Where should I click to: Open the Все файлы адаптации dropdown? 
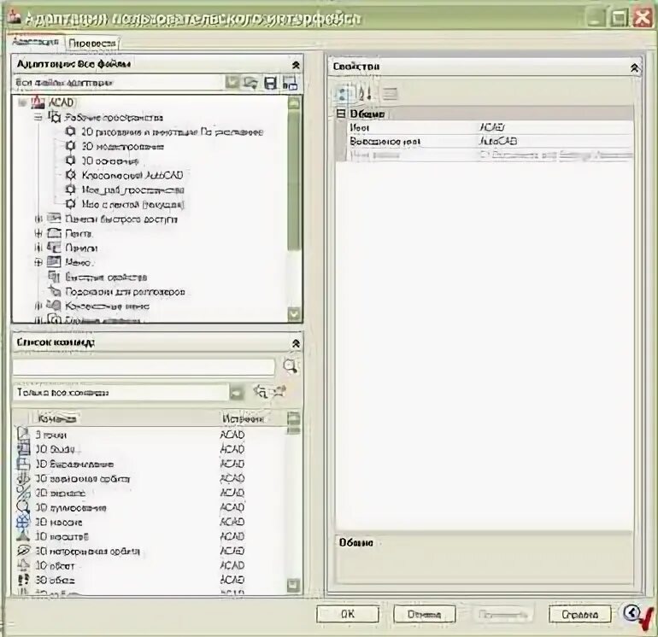click(x=232, y=82)
